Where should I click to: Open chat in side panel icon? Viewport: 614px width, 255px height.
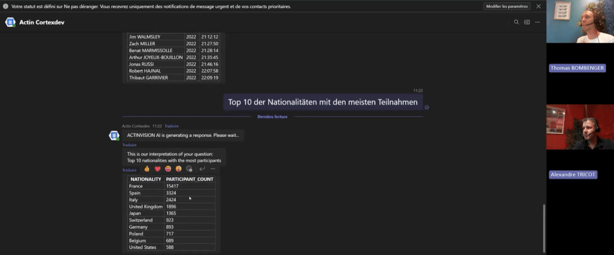point(526,22)
